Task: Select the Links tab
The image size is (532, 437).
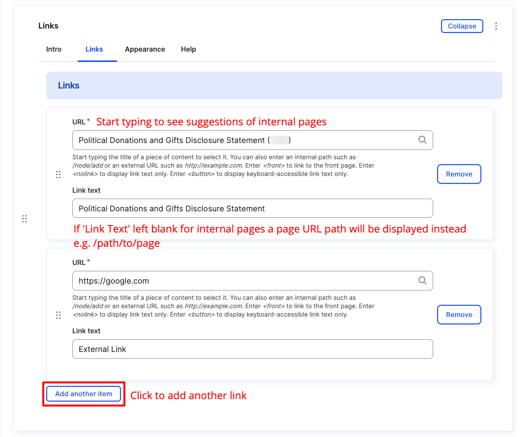Action: coord(94,49)
